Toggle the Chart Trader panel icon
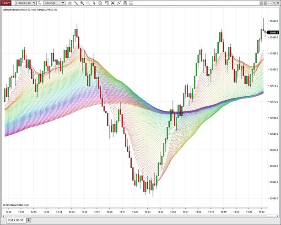 (x=107, y=3)
